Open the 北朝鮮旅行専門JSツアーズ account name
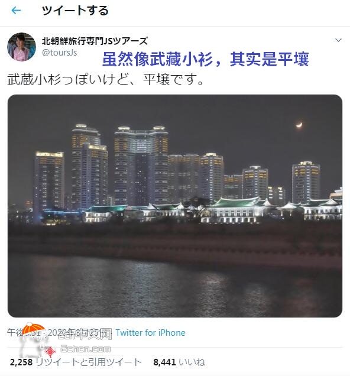The image size is (350, 376). pyautogui.click(x=95, y=41)
